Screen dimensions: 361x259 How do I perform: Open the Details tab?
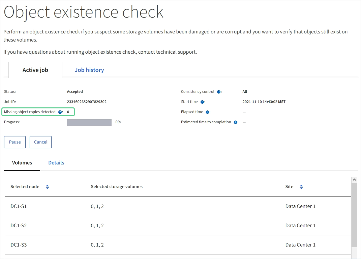click(56, 162)
